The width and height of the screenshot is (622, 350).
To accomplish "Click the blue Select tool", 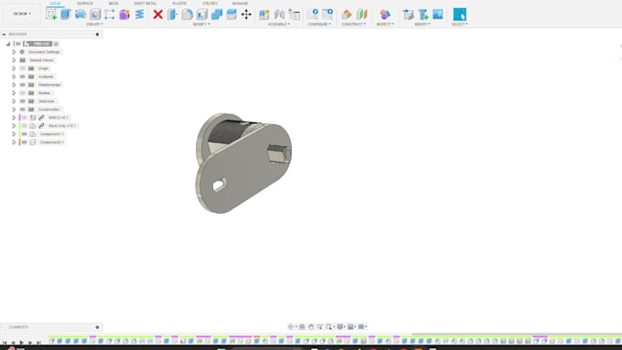I will point(460,15).
